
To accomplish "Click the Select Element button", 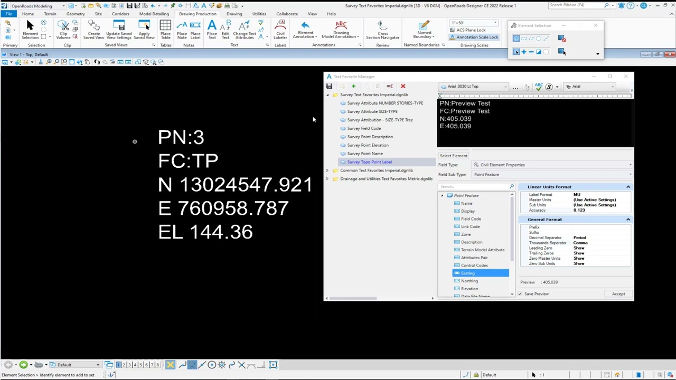I will (x=454, y=156).
